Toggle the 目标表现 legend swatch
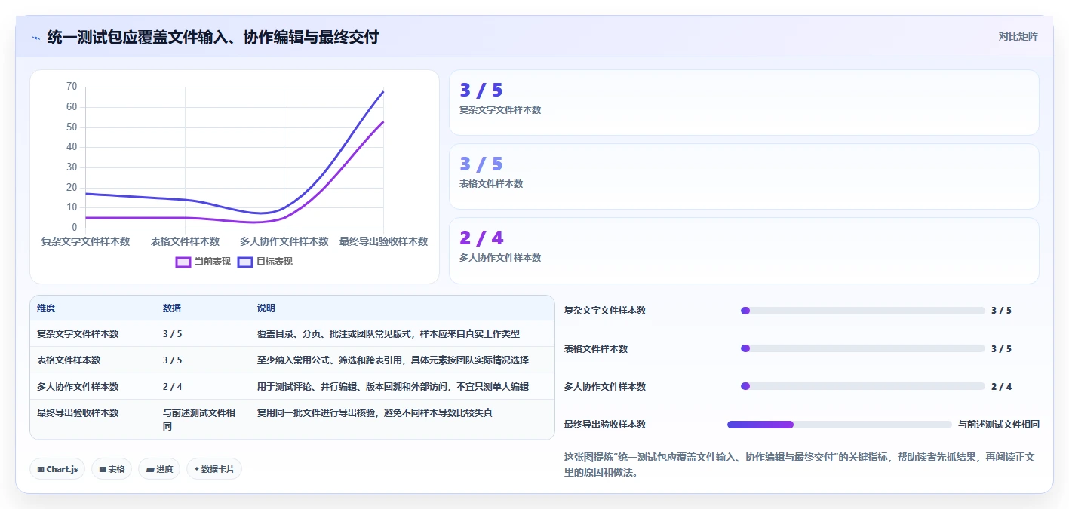 (x=244, y=262)
